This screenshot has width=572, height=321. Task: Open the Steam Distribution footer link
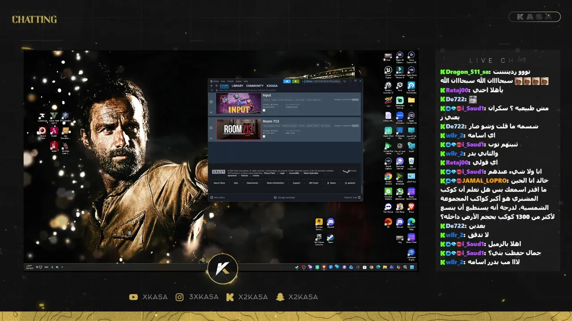[x=275, y=183]
